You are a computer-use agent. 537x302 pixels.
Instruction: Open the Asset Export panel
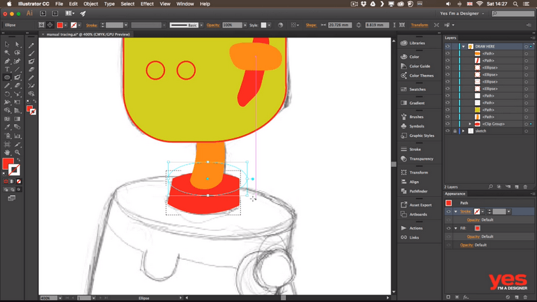tap(421, 205)
